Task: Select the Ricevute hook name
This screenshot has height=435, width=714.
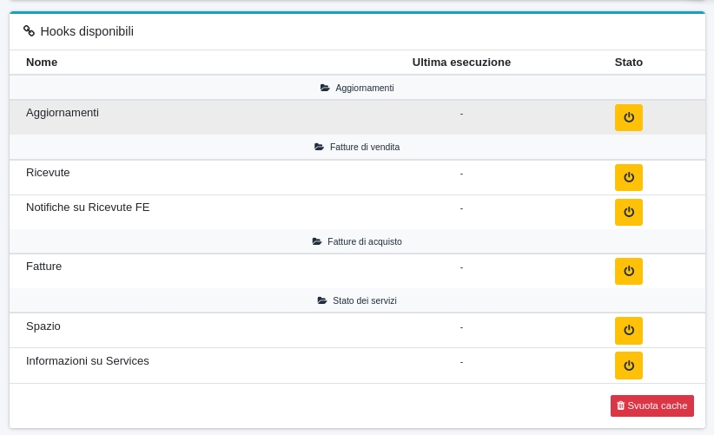Action: [x=48, y=172]
